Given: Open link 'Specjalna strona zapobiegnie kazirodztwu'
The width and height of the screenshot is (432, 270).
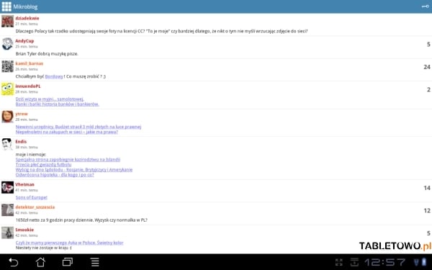Looking at the screenshot, I should pyautogui.click(x=68, y=160).
